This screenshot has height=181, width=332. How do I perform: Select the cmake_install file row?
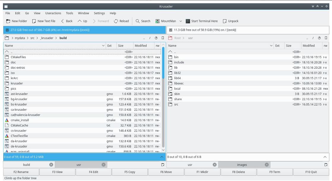82,120
